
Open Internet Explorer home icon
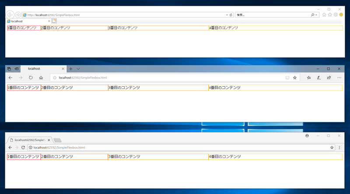(x=324, y=15)
